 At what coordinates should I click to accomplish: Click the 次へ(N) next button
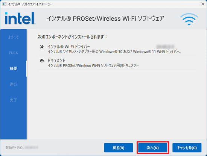(x=153, y=148)
